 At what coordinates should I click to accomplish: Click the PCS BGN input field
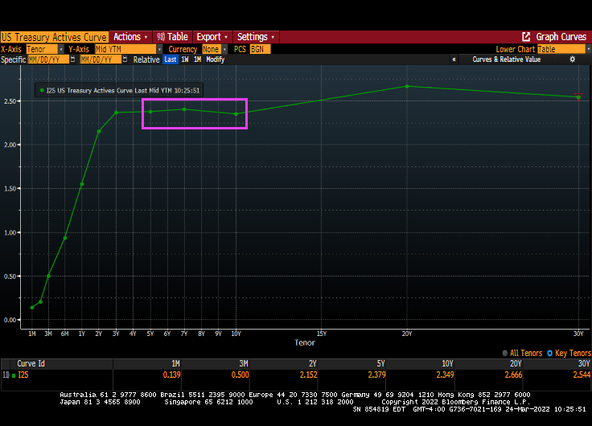[x=260, y=49]
